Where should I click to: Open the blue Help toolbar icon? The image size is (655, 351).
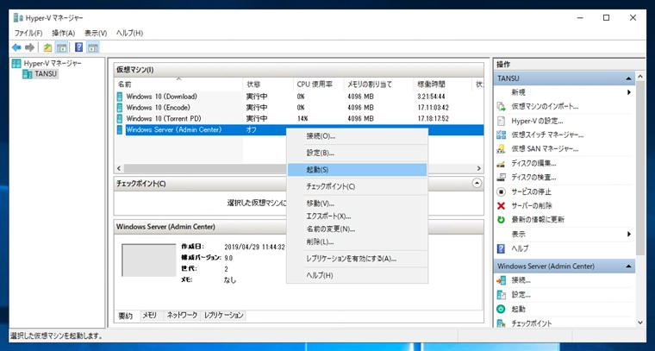pos(79,47)
